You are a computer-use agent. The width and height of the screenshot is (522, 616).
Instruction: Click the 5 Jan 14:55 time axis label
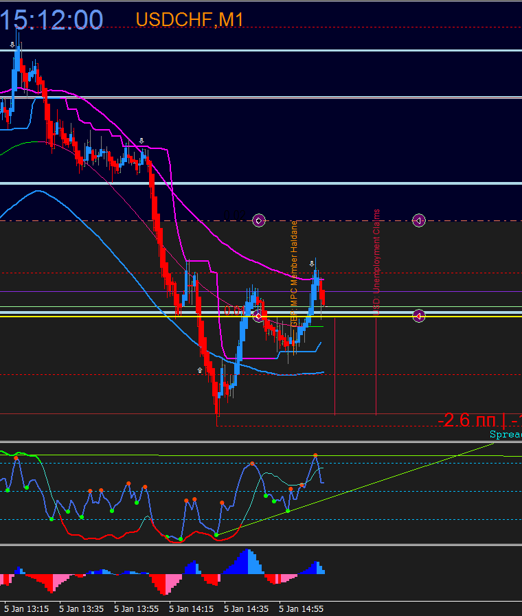point(302,609)
